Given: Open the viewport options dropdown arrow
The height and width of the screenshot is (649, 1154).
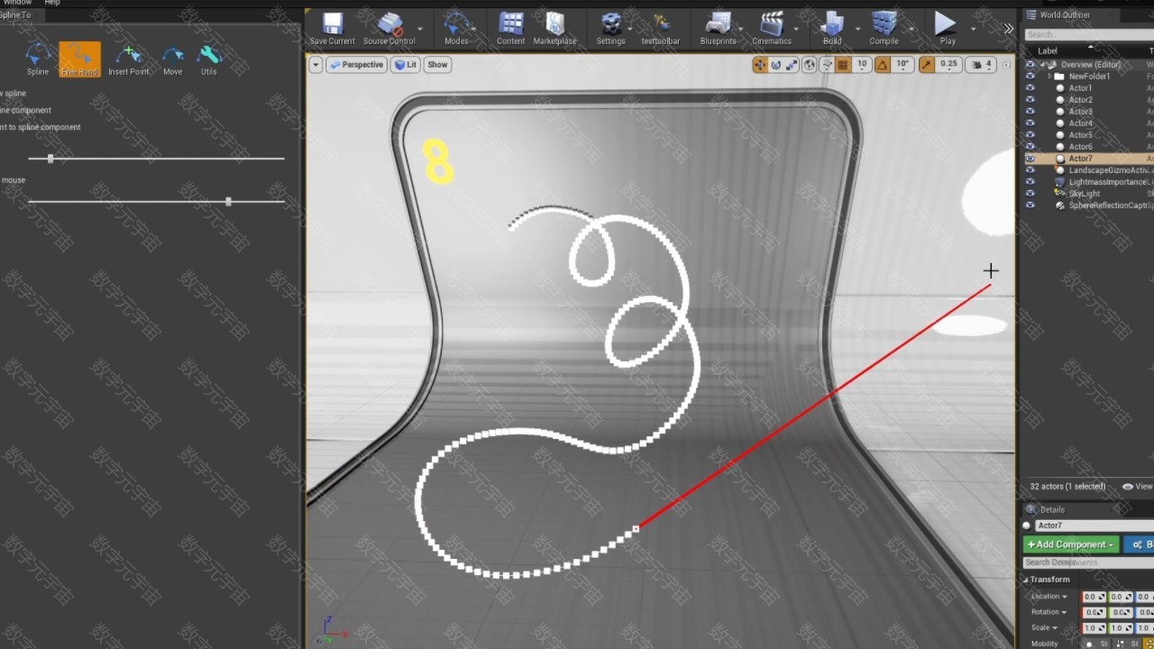Looking at the screenshot, I should pyautogui.click(x=316, y=65).
